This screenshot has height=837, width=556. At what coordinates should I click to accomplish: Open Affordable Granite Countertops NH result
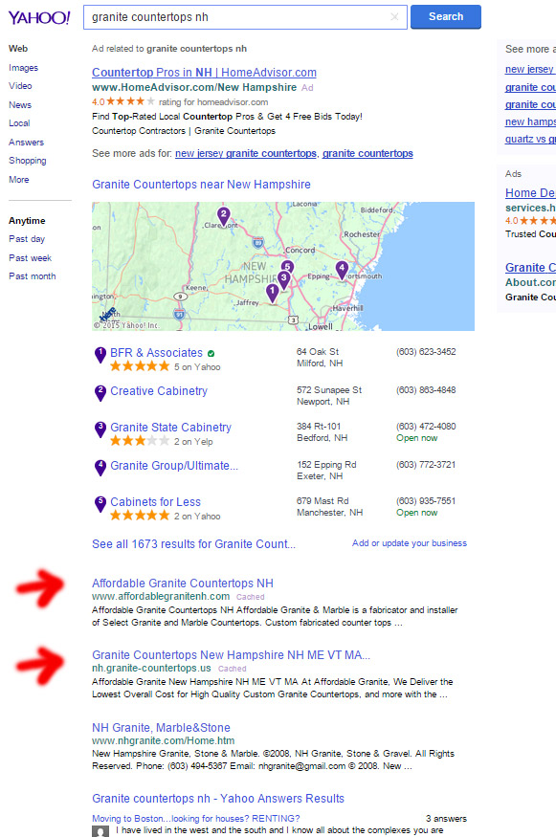tap(183, 584)
